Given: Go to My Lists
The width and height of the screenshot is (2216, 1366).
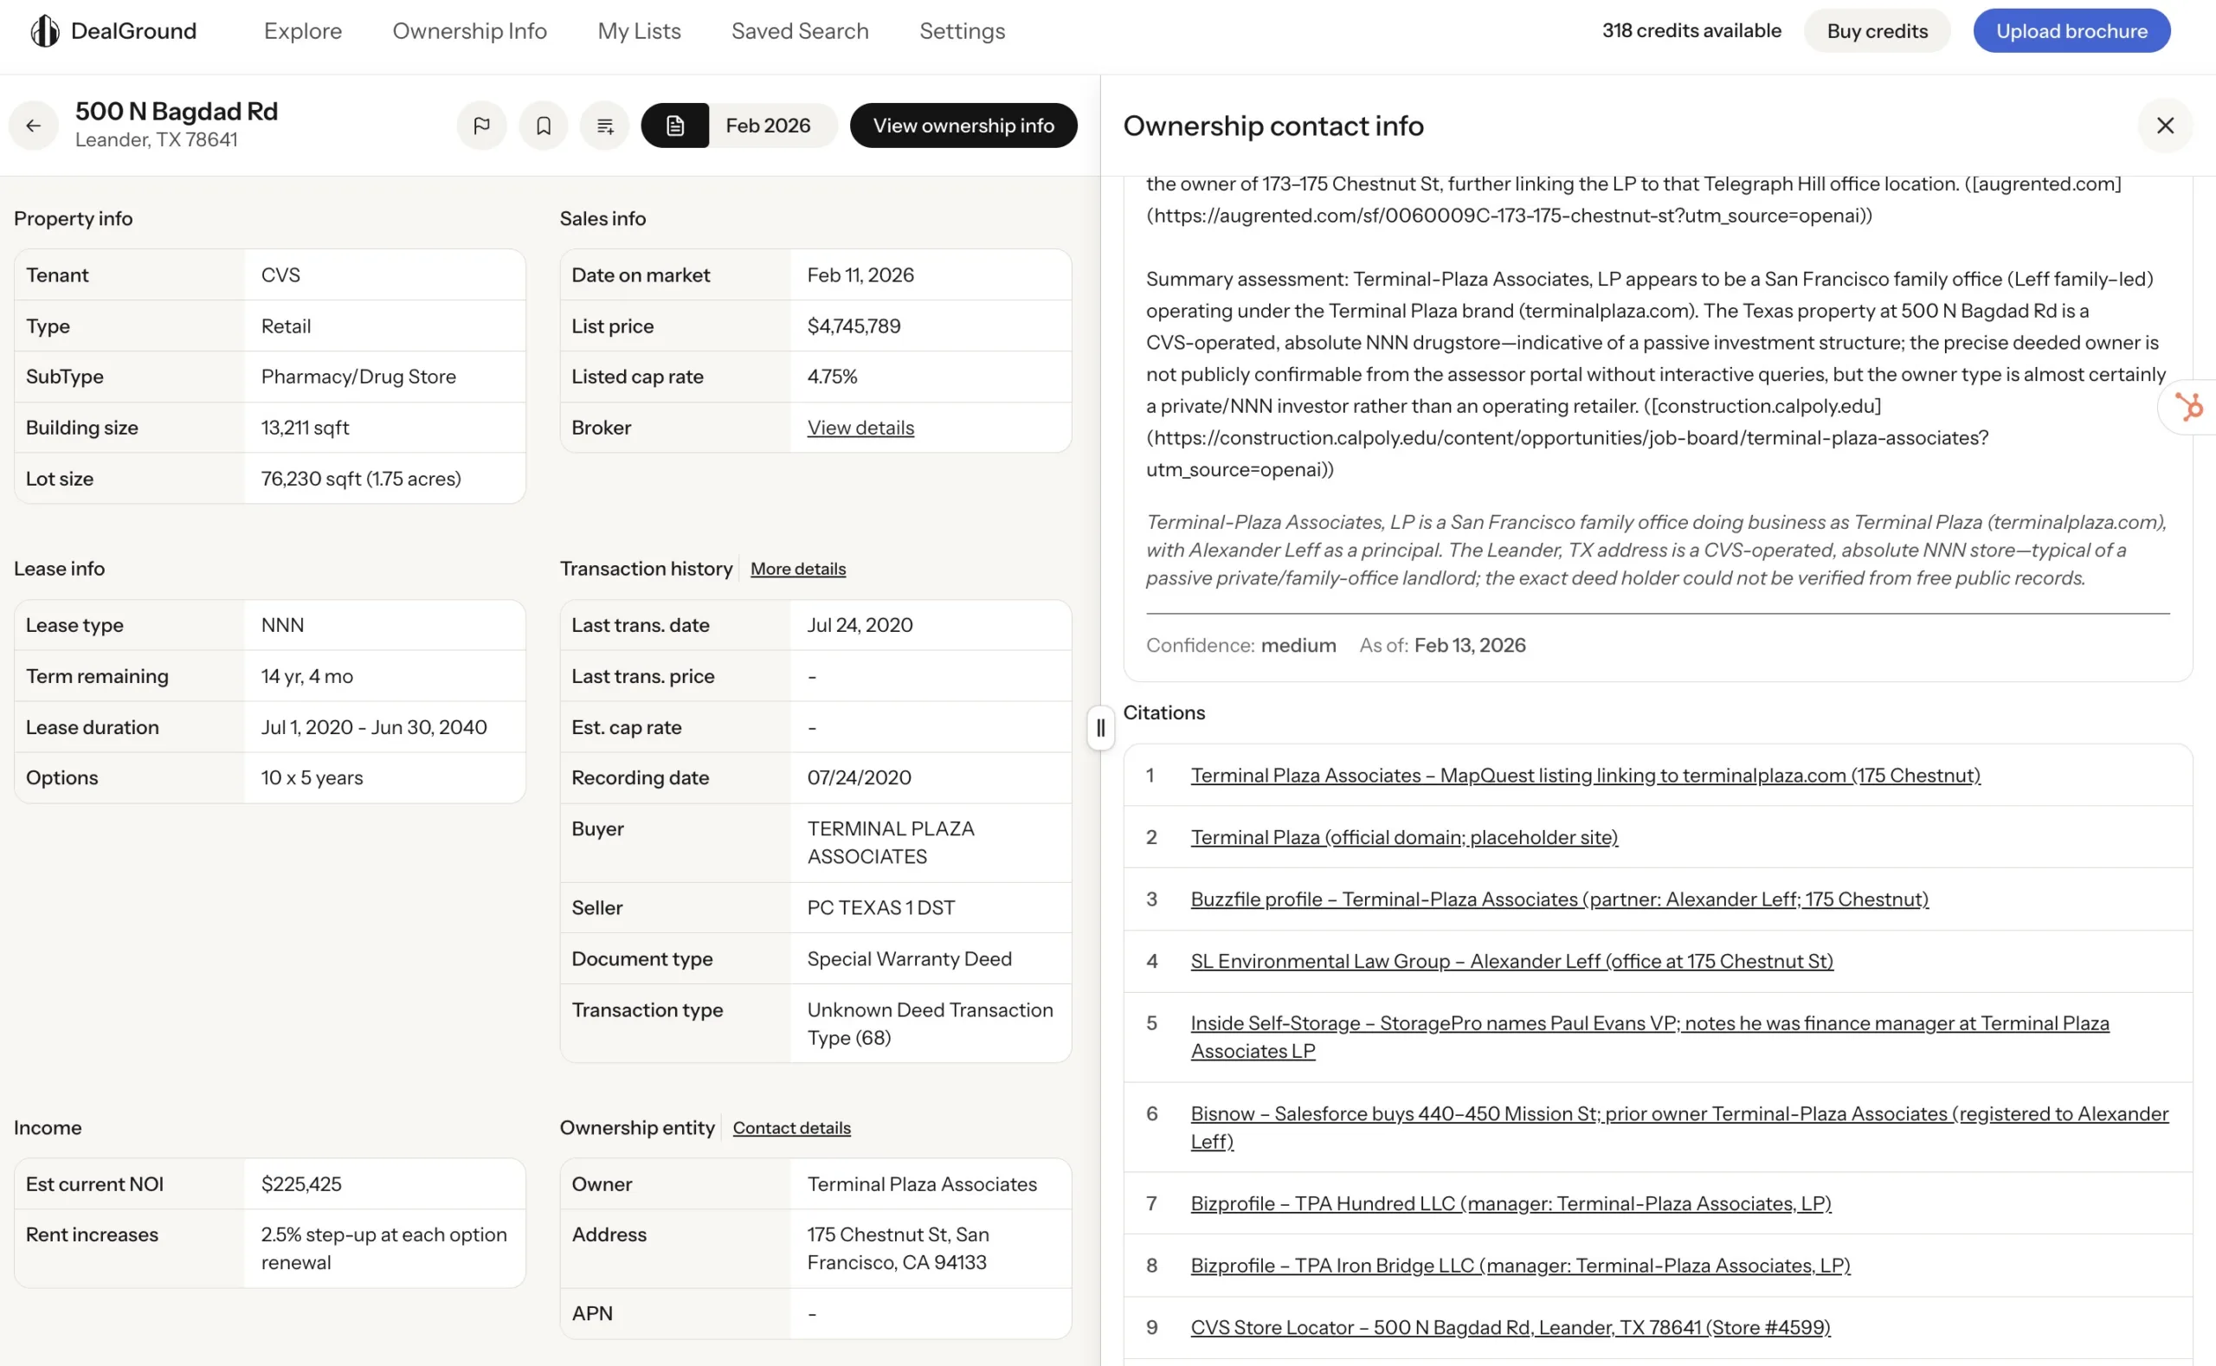Looking at the screenshot, I should [x=639, y=30].
